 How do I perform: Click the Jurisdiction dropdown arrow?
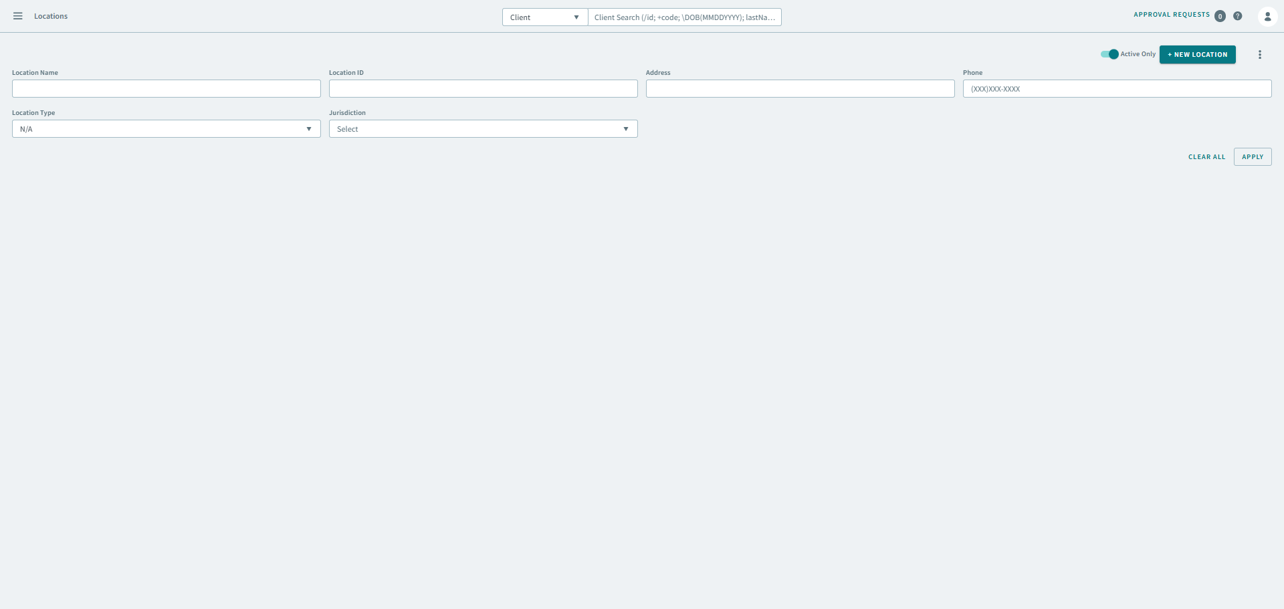pyautogui.click(x=626, y=128)
